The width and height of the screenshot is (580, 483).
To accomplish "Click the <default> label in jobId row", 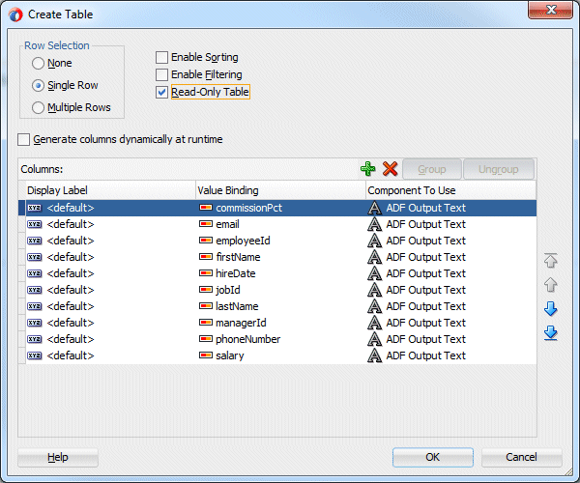I will pos(71,290).
